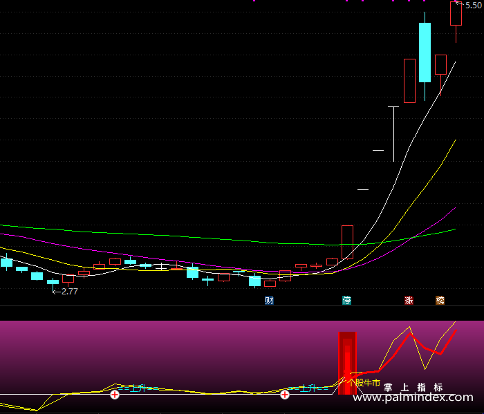Click the red candle crossing the green line
This screenshot has height=414, width=484.
coord(347,242)
